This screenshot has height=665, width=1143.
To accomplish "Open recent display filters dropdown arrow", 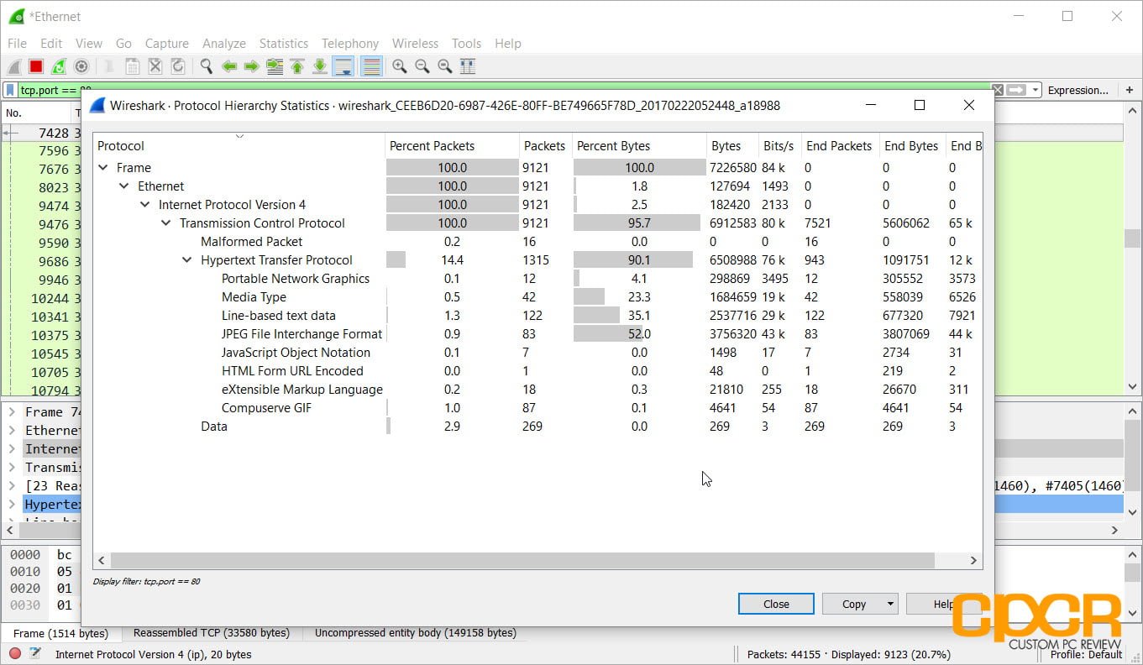I will 1036,90.
